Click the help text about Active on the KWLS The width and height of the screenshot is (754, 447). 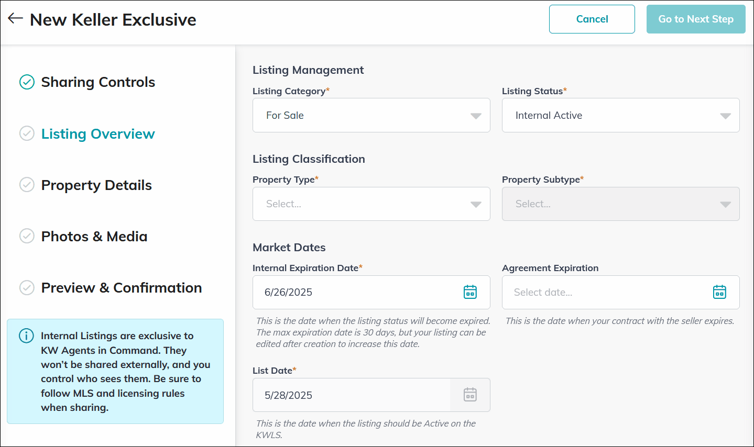(x=366, y=429)
